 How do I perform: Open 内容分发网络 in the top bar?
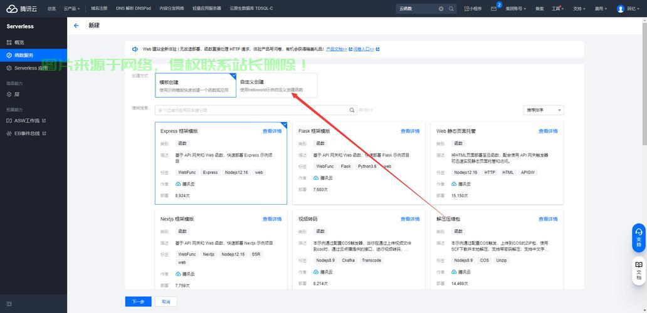[x=172, y=9]
